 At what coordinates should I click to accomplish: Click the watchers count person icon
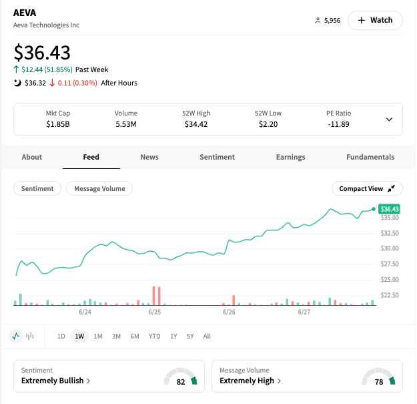pos(318,21)
